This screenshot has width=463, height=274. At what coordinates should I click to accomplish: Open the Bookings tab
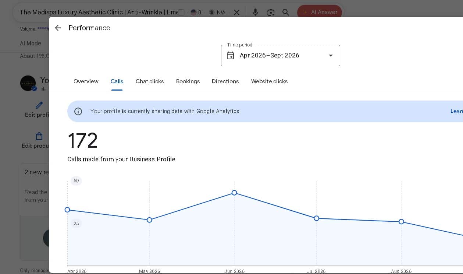[x=188, y=81]
